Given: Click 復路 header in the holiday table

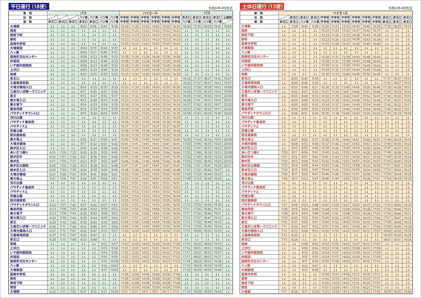Looking at the screenshot, I should click(259, 22).
